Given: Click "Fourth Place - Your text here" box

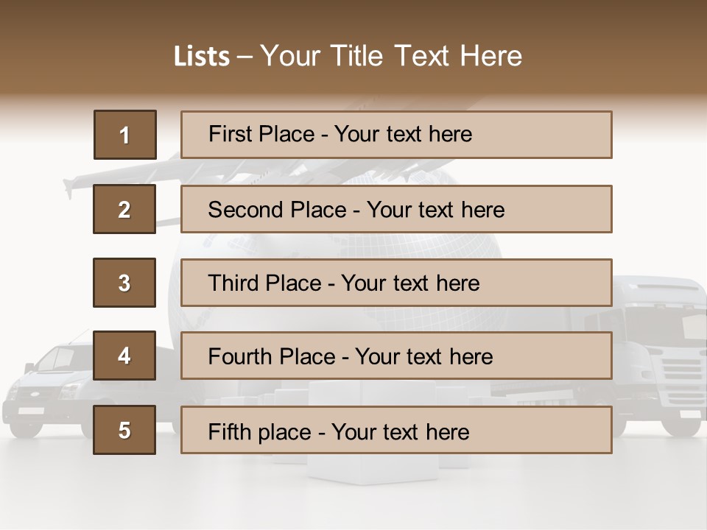Looking at the screenshot, I should pyautogui.click(x=396, y=356).
